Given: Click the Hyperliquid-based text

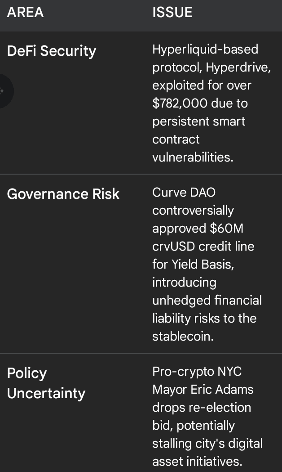Looking at the screenshot, I should pos(205,49).
